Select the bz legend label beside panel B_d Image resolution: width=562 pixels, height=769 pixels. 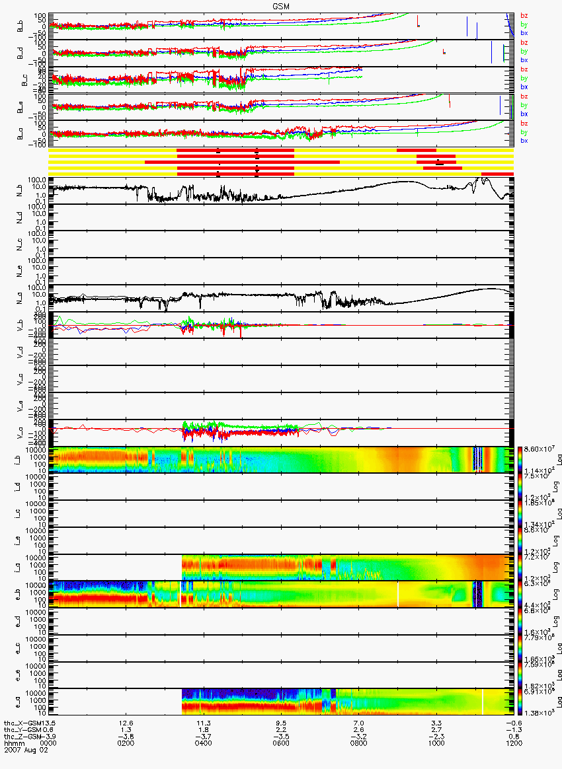point(524,43)
